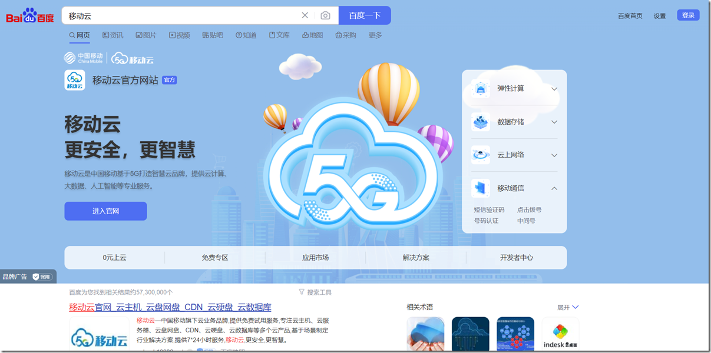Screen dimensions: 711x353
Task: Open the 号码认证 link
Action: coord(486,221)
